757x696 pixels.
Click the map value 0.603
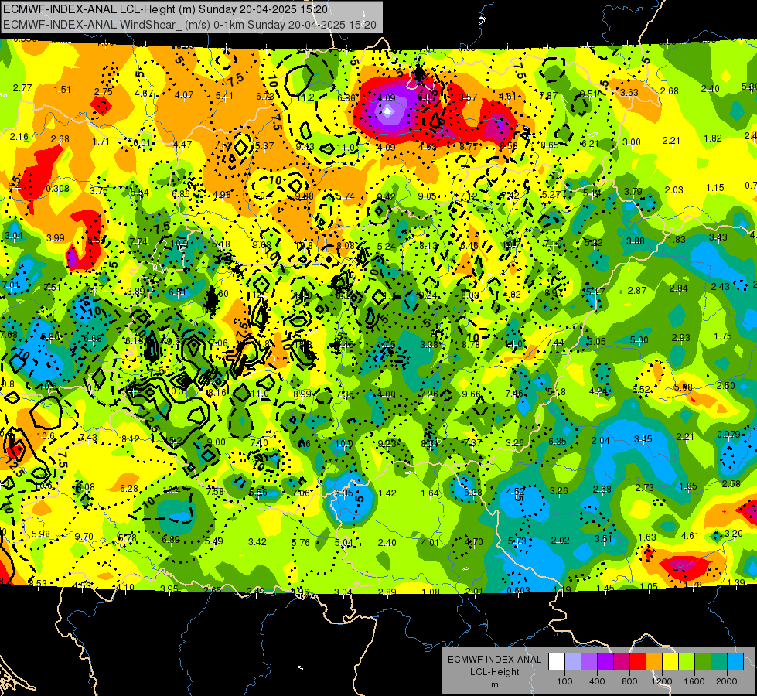point(519,591)
